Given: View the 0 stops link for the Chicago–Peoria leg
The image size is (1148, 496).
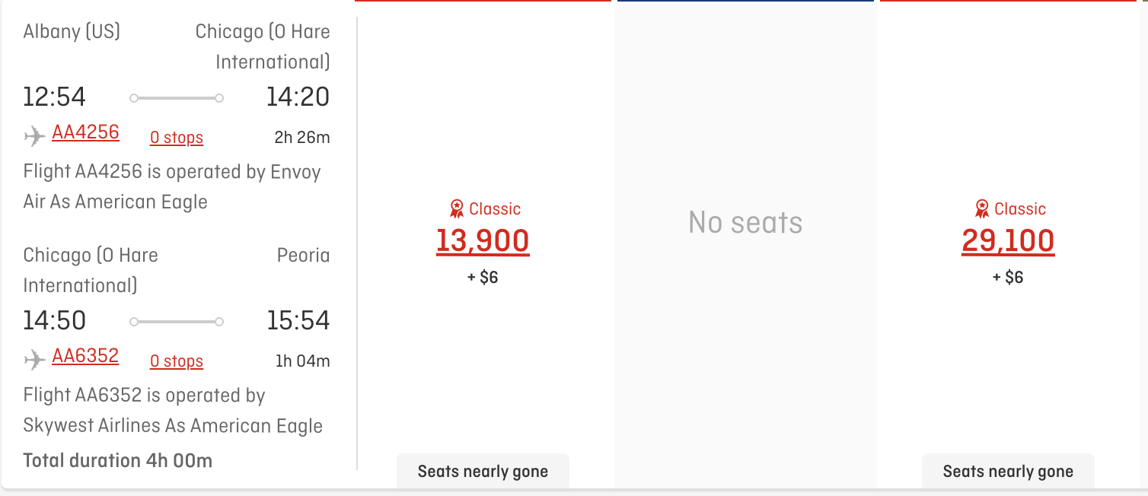Looking at the screenshot, I should click(x=177, y=361).
